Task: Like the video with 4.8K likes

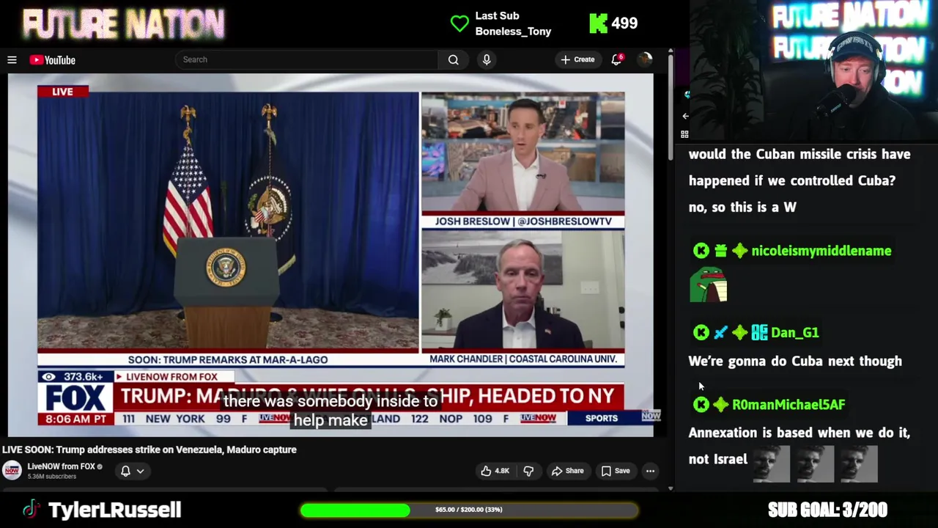Action: coord(495,471)
